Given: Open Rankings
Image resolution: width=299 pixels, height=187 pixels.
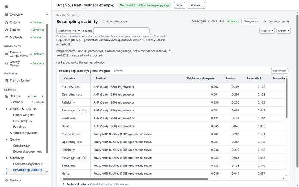Looking at the screenshot, I should coord(19,127).
